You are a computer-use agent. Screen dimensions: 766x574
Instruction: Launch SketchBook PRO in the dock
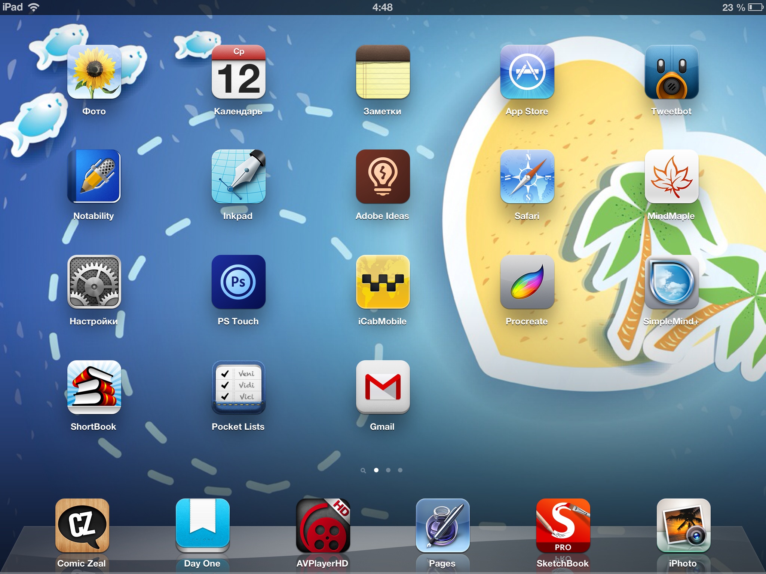coord(563,525)
